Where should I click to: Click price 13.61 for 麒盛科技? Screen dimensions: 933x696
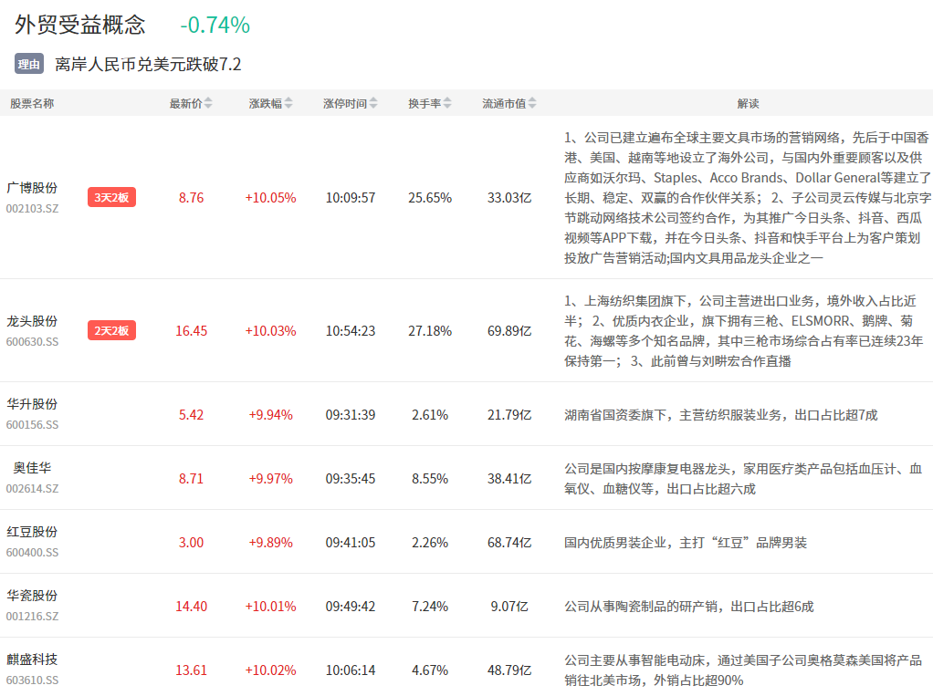(x=191, y=670)
